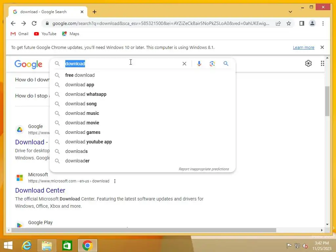Click the muted volume tray icon
Viewport: 336px width, 252px height.
click(x=305, y=245)
